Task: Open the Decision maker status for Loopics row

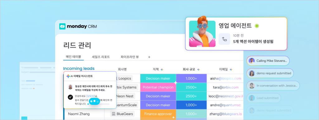Action: click(158, 78)
